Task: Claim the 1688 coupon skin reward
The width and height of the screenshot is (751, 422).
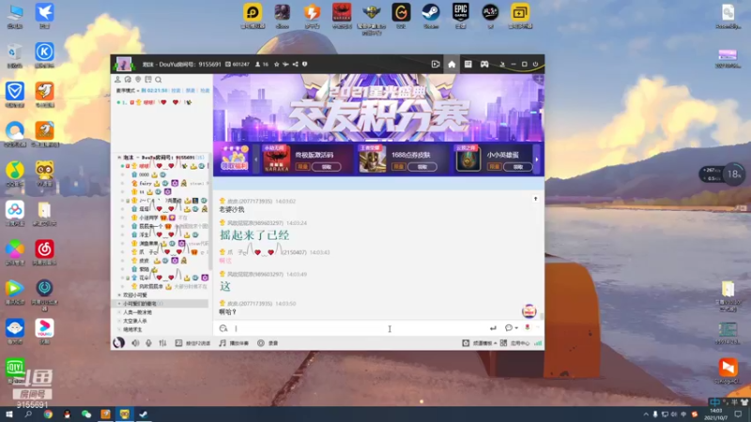Action: tap(421, 167)
